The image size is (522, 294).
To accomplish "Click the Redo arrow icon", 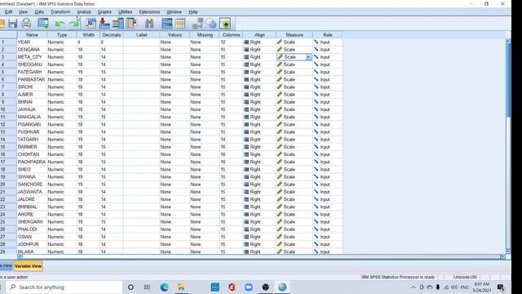I will pyautogui.click(x=74, y=24).
